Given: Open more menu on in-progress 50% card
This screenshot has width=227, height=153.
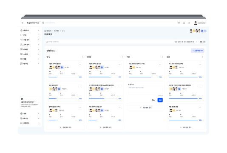Looking at the screenshot, I should [x=119, y=86].
